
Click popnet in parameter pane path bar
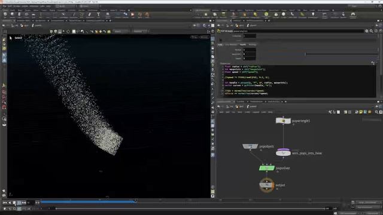252,25
